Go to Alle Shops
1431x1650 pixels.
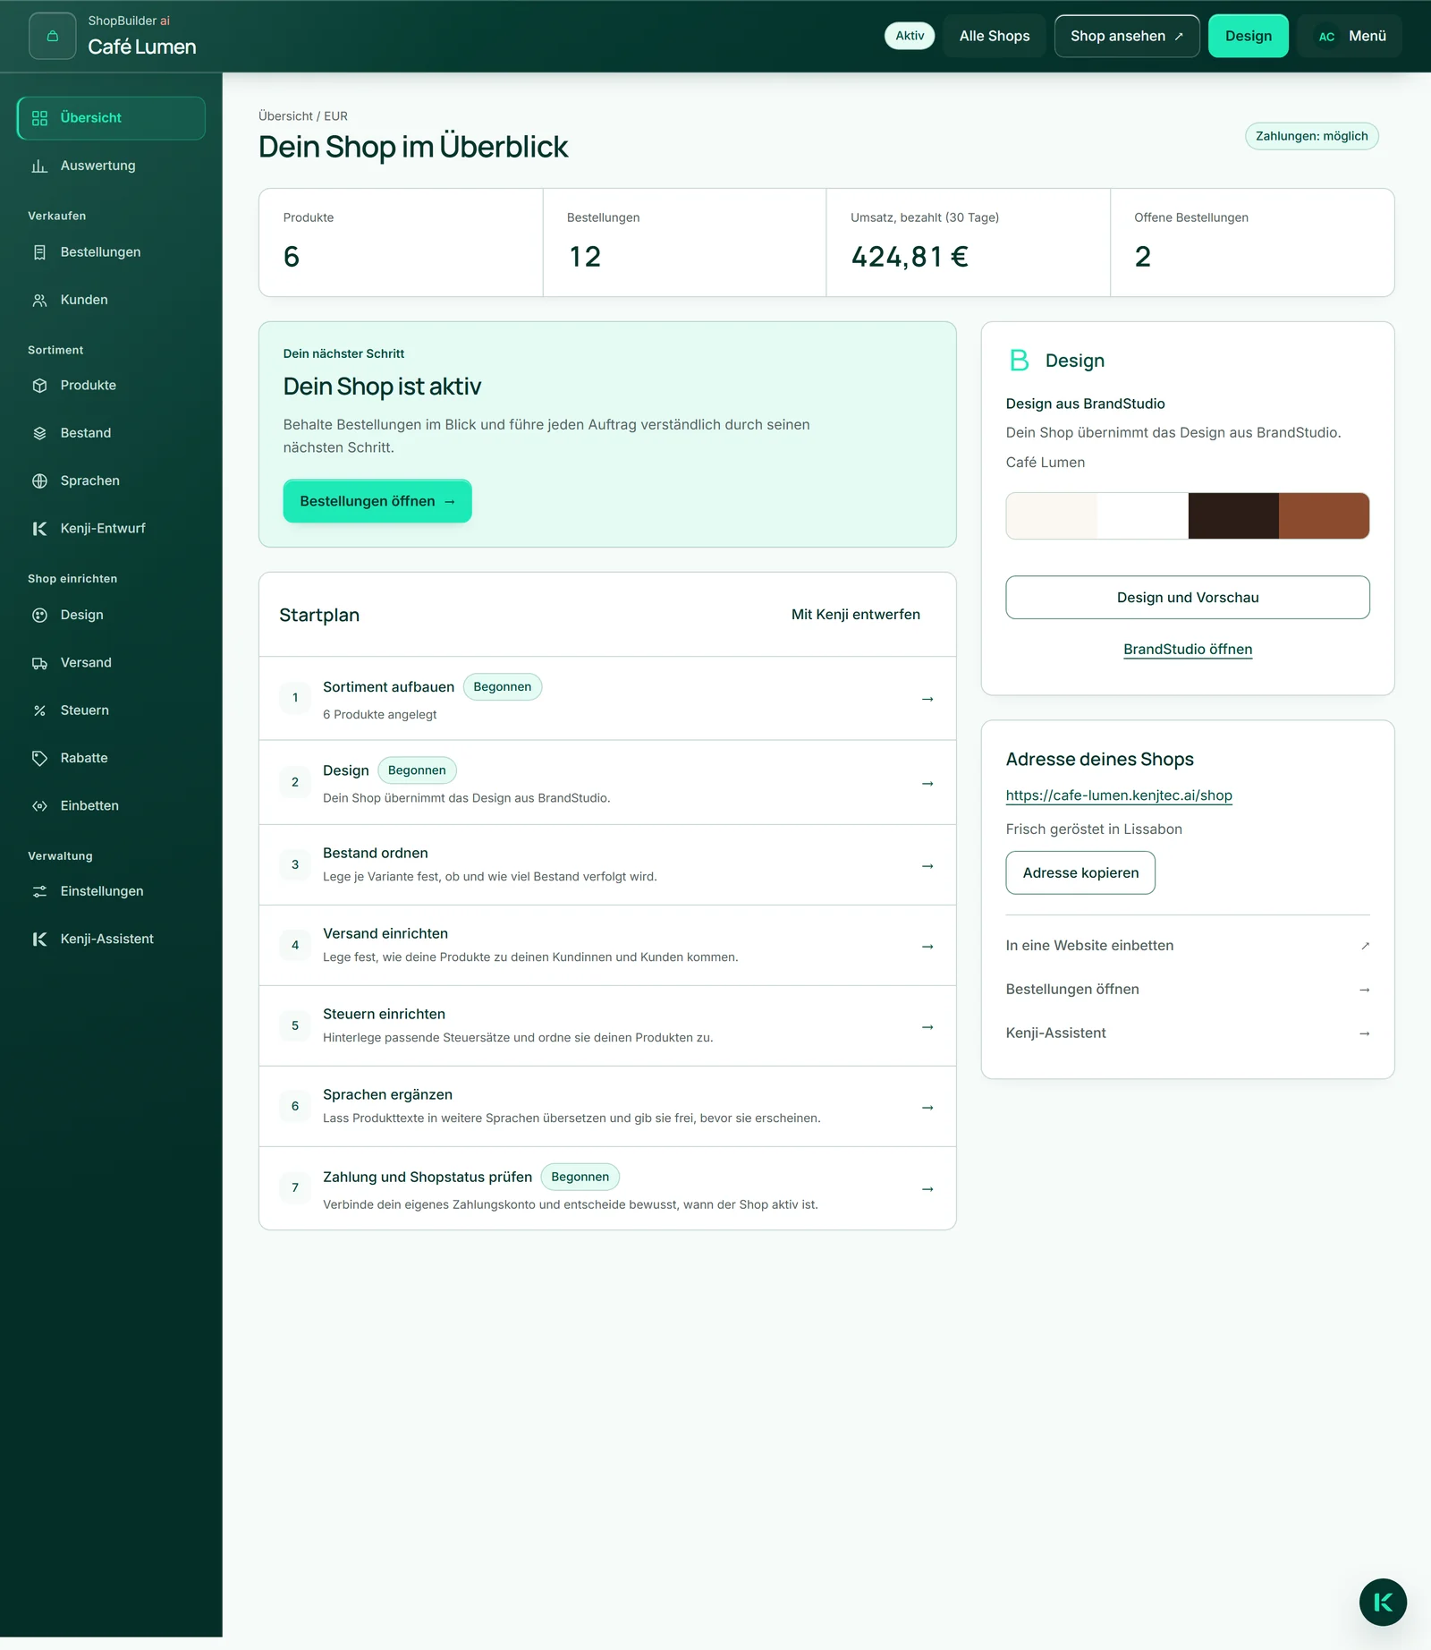[995, 36]
